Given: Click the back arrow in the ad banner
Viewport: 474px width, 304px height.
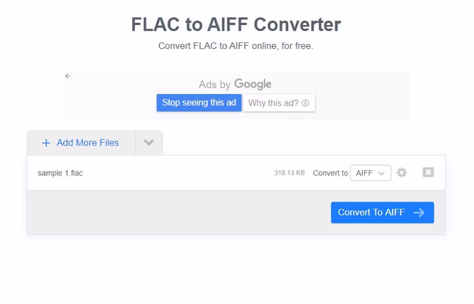Looking at the screenshot, I should tap(68, 76).
